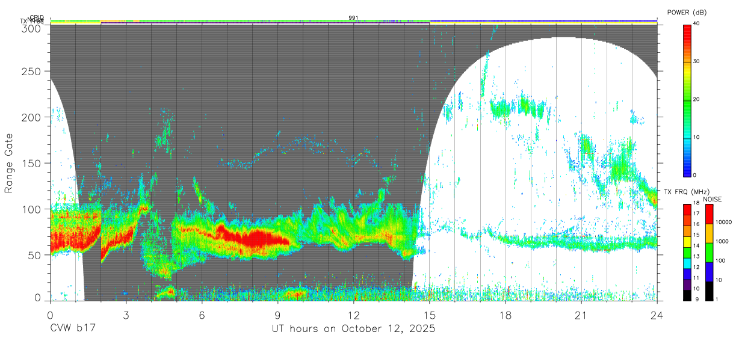Screen dimensions: 739x341
Task: Click the '21' hour tick on the time axis
Action: [581, 315]
